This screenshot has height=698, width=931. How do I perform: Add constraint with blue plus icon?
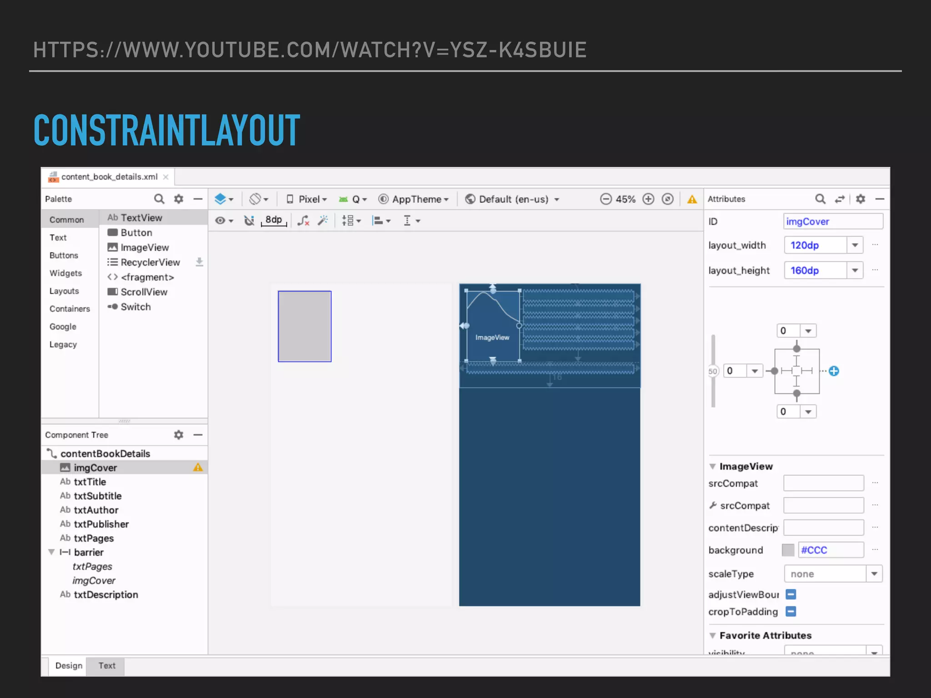point(834,371)
